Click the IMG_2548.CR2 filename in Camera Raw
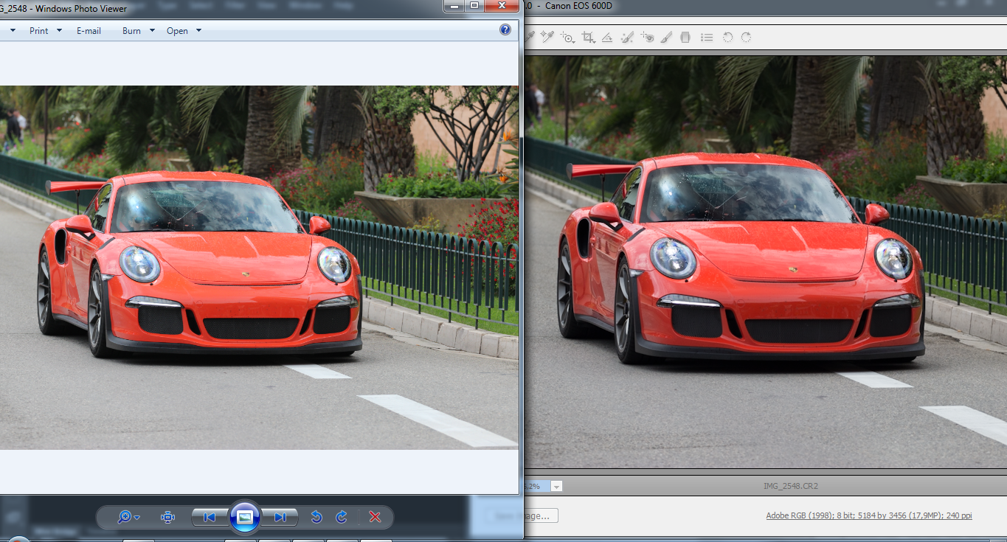Image resolution: width=1007 pixels, height=542 pixels. pos(791,487)
